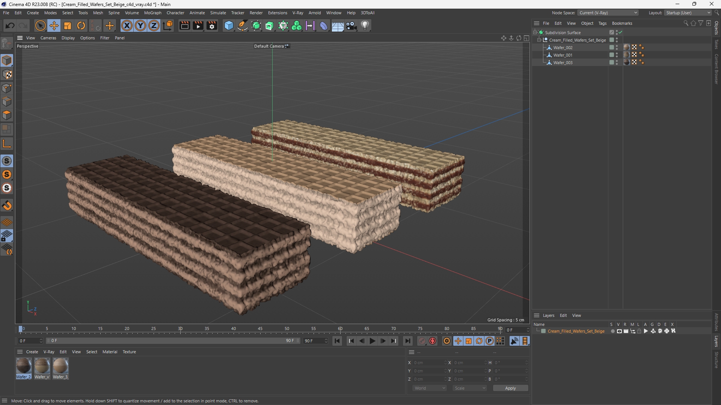Toggle Wafer_001 visibility dots
The height and width of the screenshot is (405, 721).
tap(617, 55)
